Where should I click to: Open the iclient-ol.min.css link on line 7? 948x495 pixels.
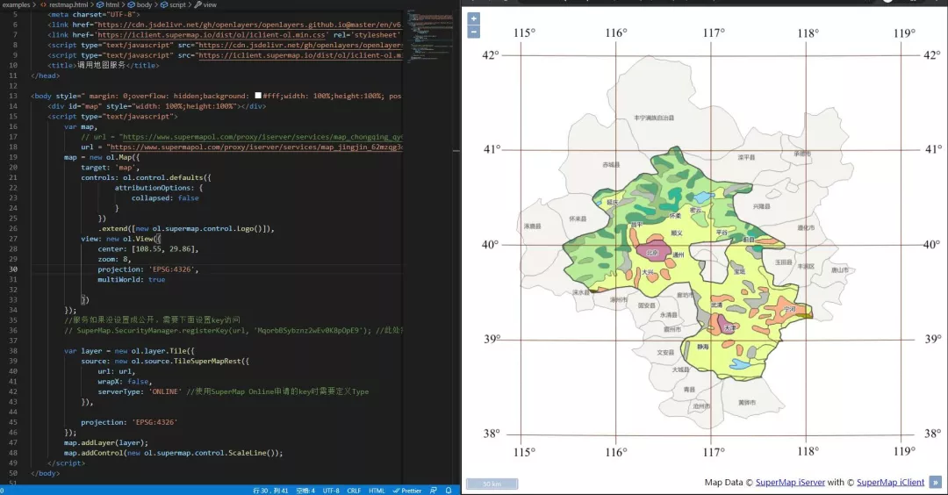[x=212, y=35]
